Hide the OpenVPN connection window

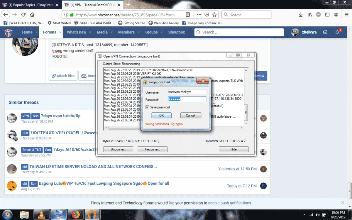tap(233, 149)
